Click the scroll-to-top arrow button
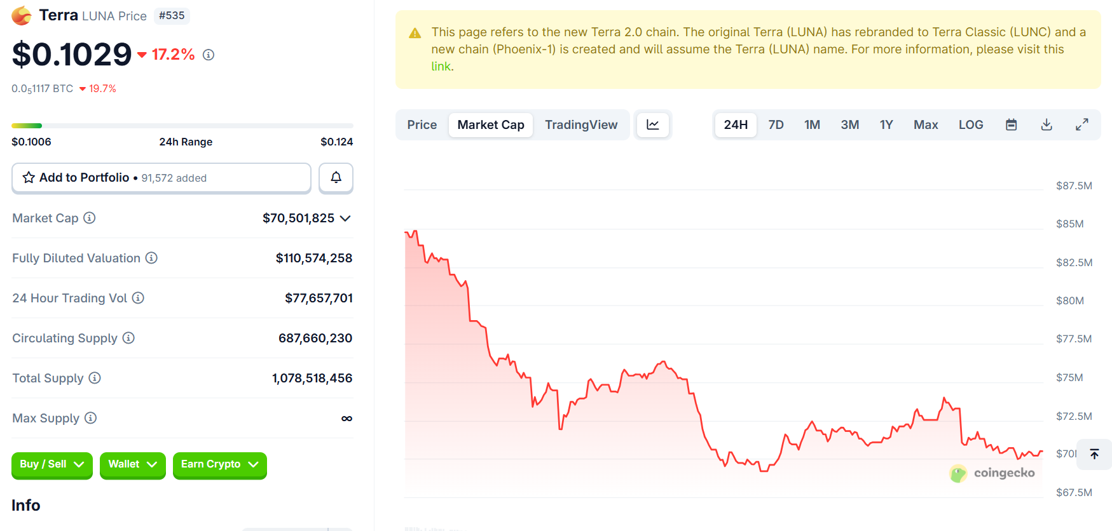This screenshot has width=1112, height=531. tap(1094, 454)
